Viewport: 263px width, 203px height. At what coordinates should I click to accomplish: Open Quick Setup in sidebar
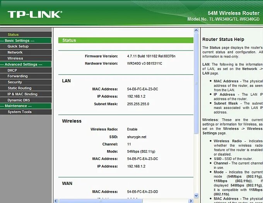[18, 46]
